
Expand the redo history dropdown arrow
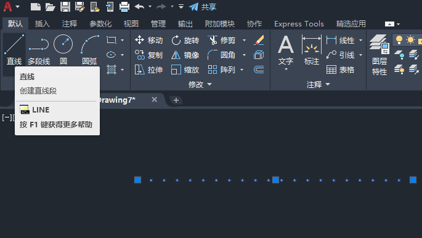[172, 6]
